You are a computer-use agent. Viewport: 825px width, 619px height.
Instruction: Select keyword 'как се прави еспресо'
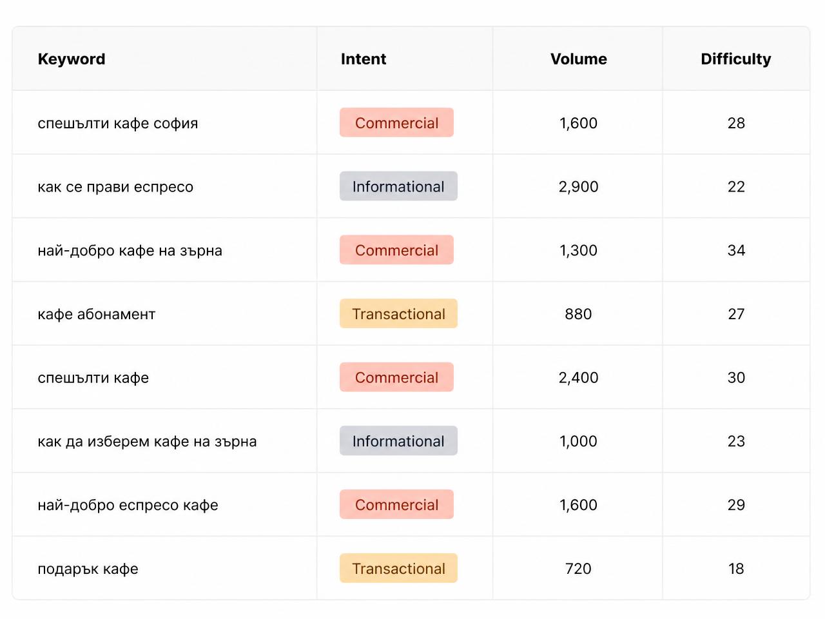(115, 187)
